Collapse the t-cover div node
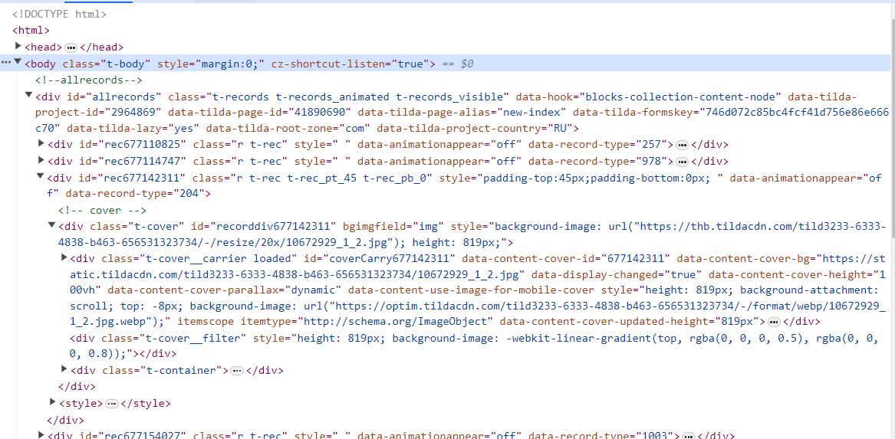Screen dimensions: 895x439 [52, 226]
